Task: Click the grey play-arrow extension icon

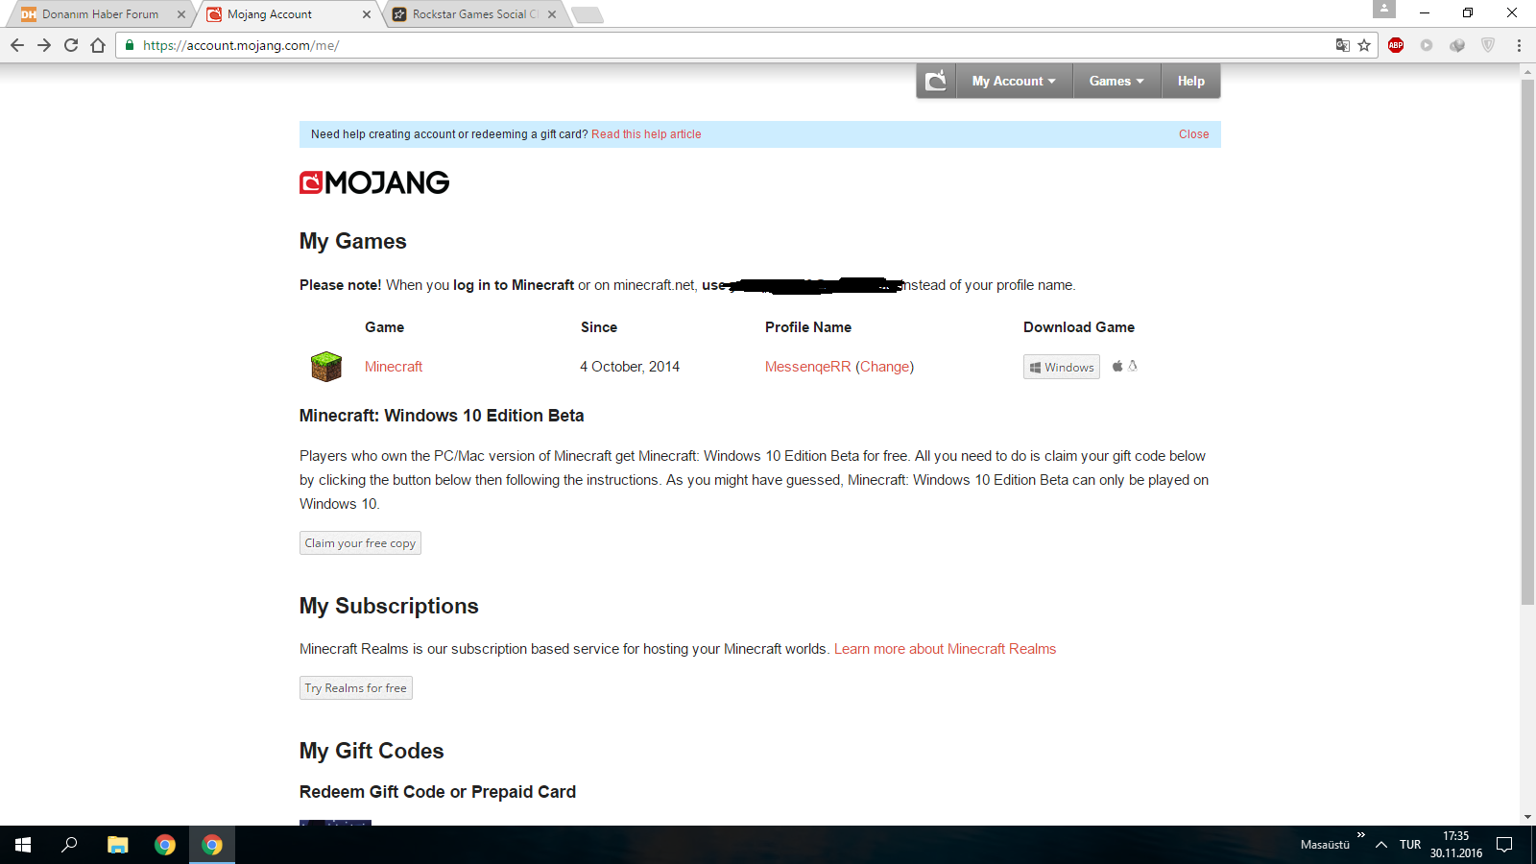Action: tap(1427, 45)
